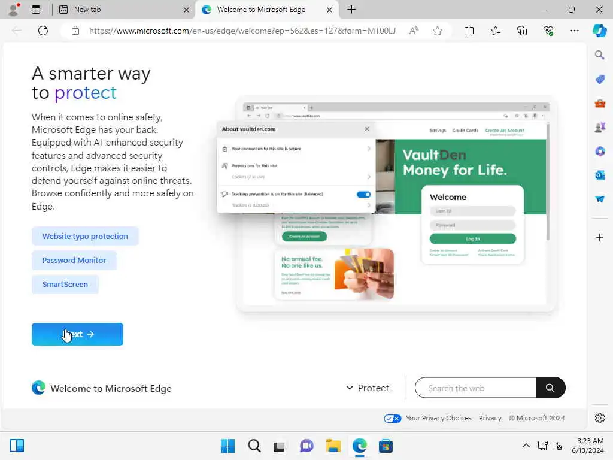Open the Copilot icon

pos(599,31)
